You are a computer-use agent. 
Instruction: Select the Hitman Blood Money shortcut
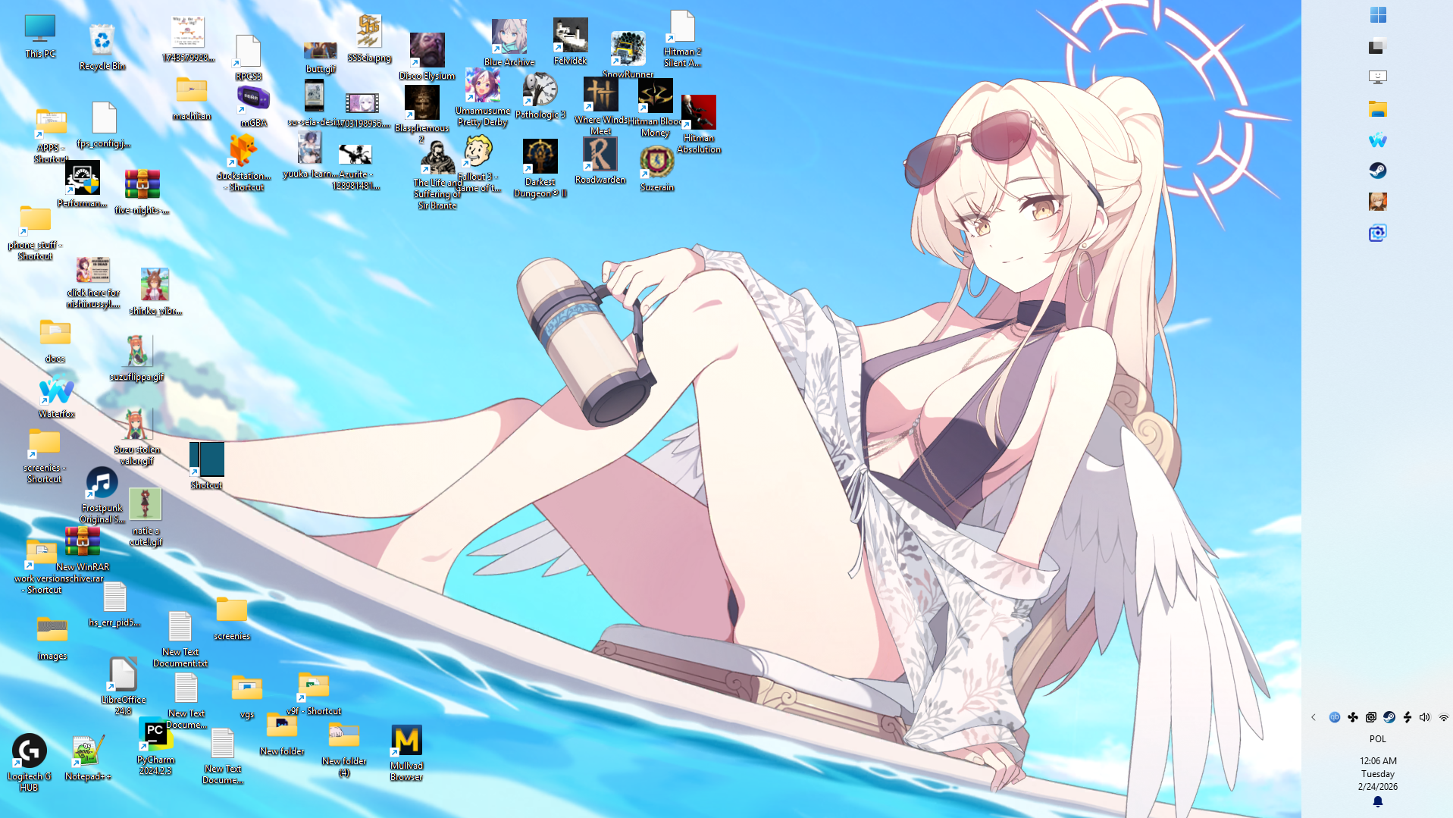click(655, 108)
